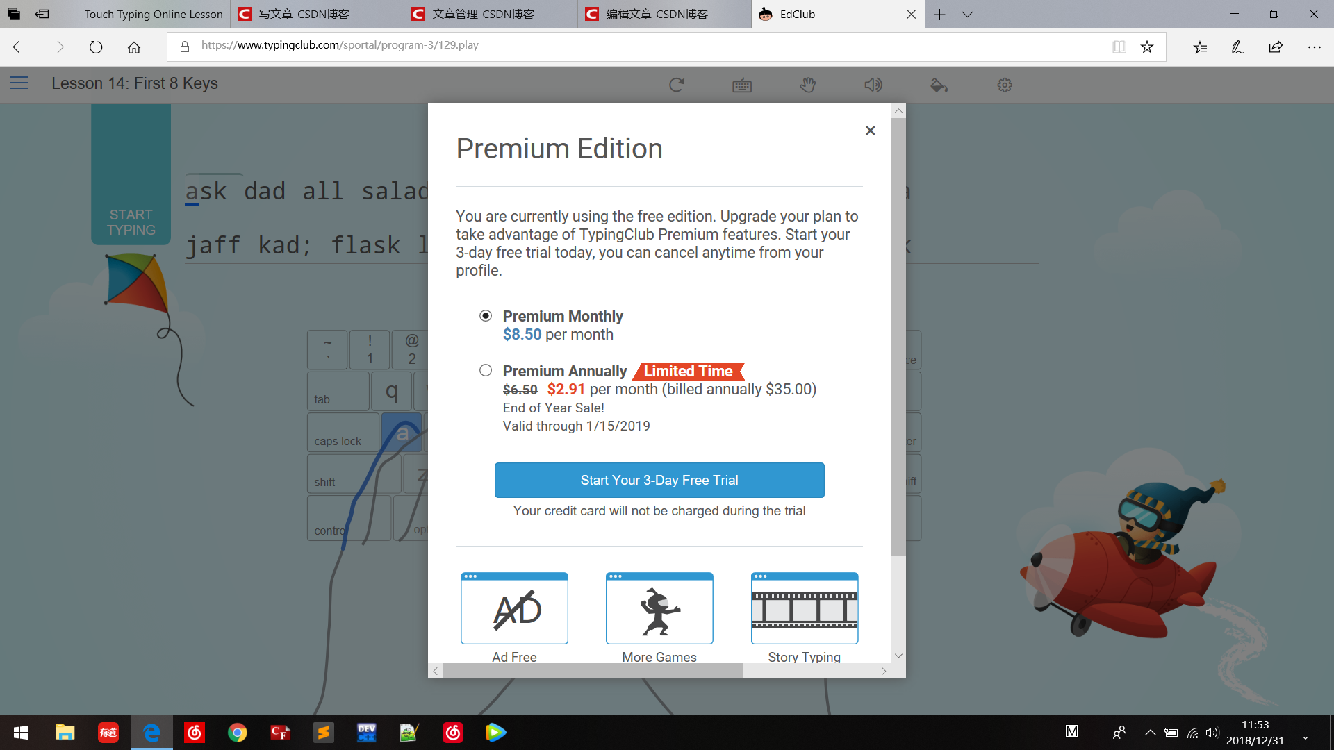This screenshot has width=1334, height=750.
Task: Select the Premium Monthly radio option
Action: 486,316
